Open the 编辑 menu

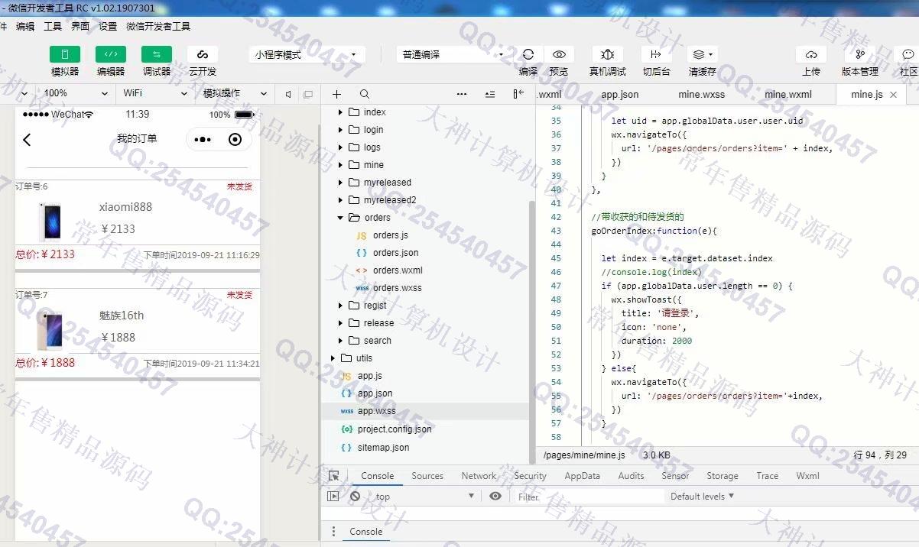click(x=25, y=26)
